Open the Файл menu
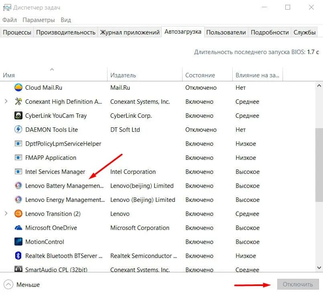Image resolution: width=323 pixels, height=296 pixels. 10,20
